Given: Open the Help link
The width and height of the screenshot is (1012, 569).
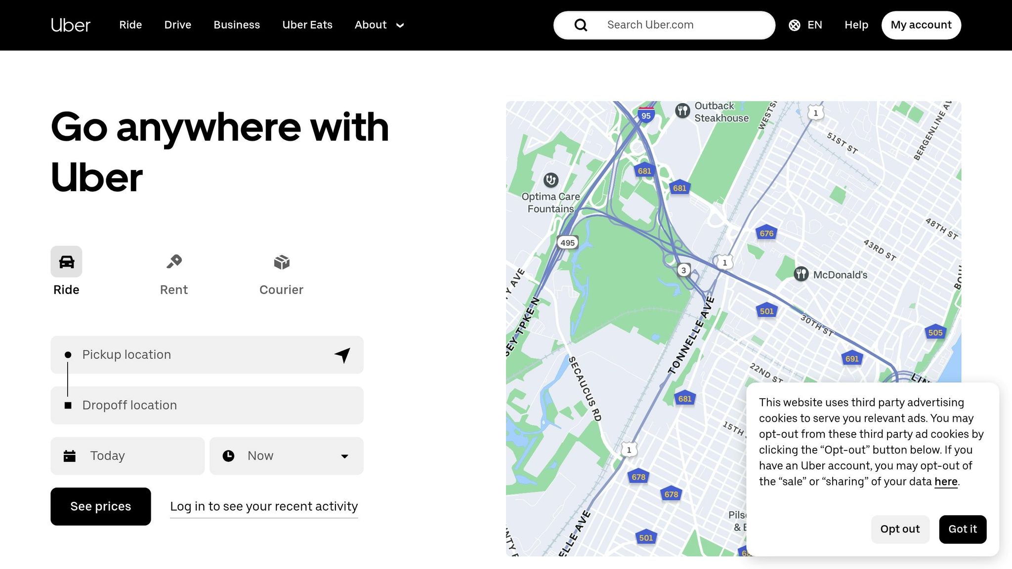Looking at the screenshot, I should (856, 25).
